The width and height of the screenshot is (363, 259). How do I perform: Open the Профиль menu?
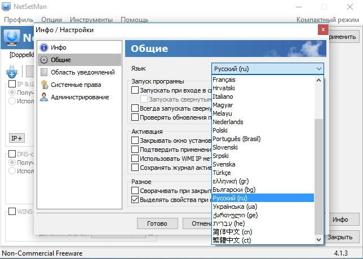pyautogui.click(x=19, y=20)
